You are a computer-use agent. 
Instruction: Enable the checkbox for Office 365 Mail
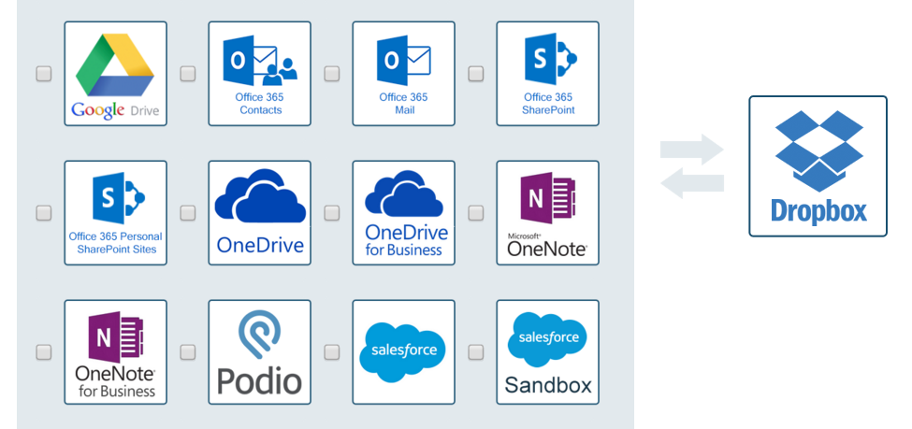click(331, 74)
